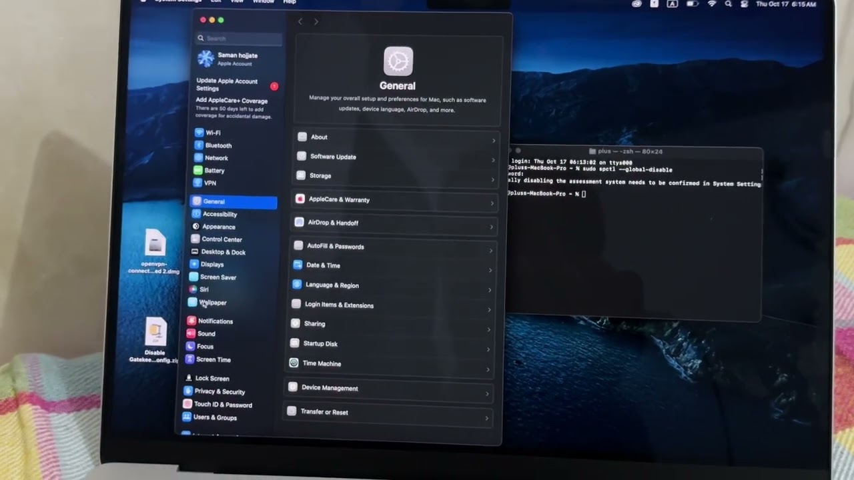Go forward with the right arrow
Image resolution: width=854 pixels, height=480 pixels.
pos(316,21)
